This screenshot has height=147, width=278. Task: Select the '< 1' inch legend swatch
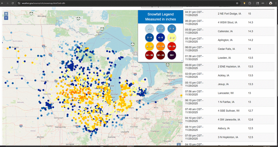click(x=150, y=29)
